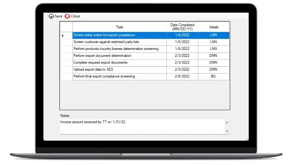The width and height of the screenshot is (297, 165).
Task: Select 'Perform export document determination' task
Action: pyautogui.click(x=120, y=56)
